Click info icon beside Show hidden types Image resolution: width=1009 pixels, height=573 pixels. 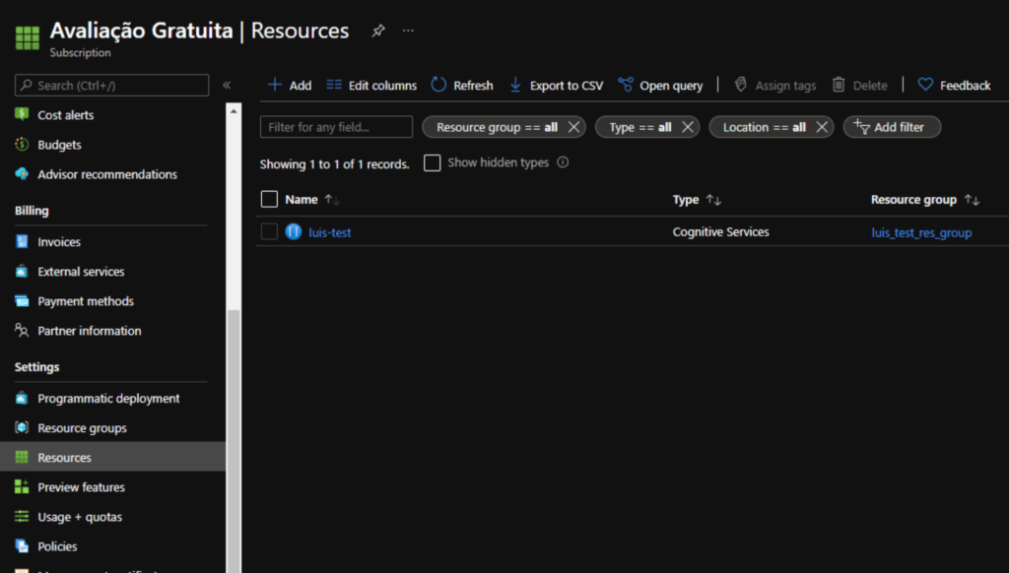point(564,162)
